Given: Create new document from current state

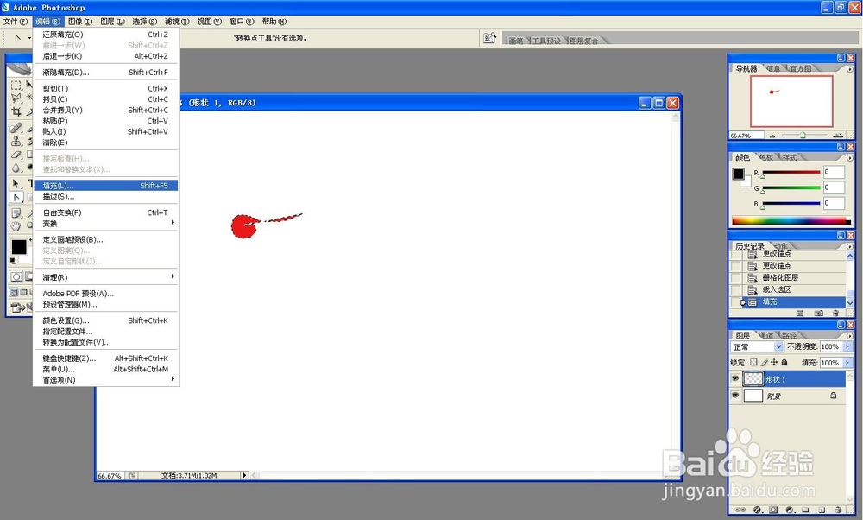Looking at the screenshot, I should tap(800, 313).
